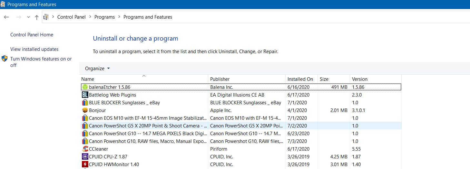Sort by the Version column header

tap(376, 79)
